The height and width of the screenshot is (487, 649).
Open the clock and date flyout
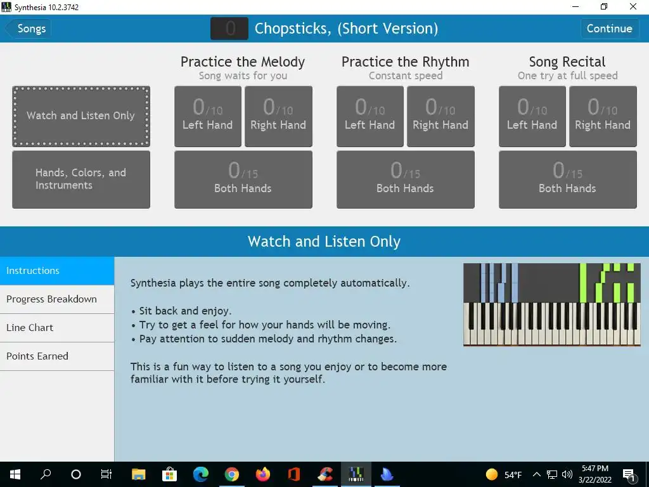click(x=594, y=474)
